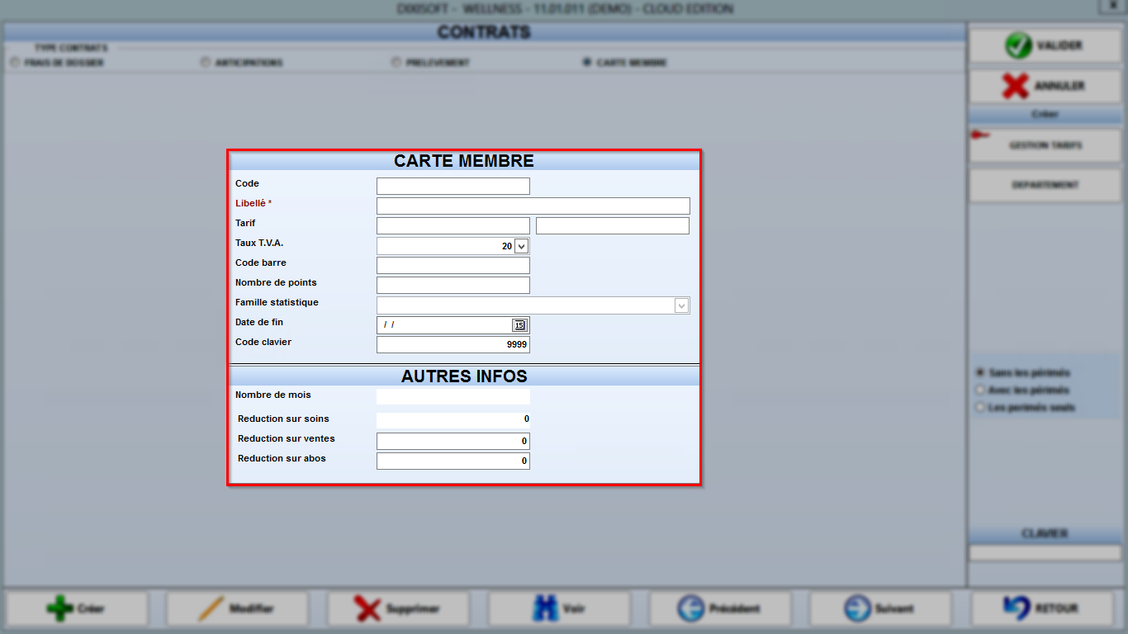Click the Département button
This screenshot has height=634, width=1128.
(1045, 185)
